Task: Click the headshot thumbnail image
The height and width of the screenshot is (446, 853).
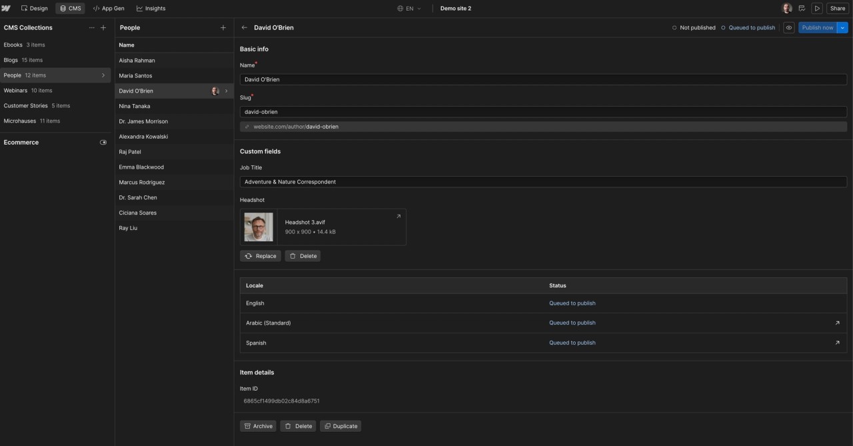Action: 259,227
